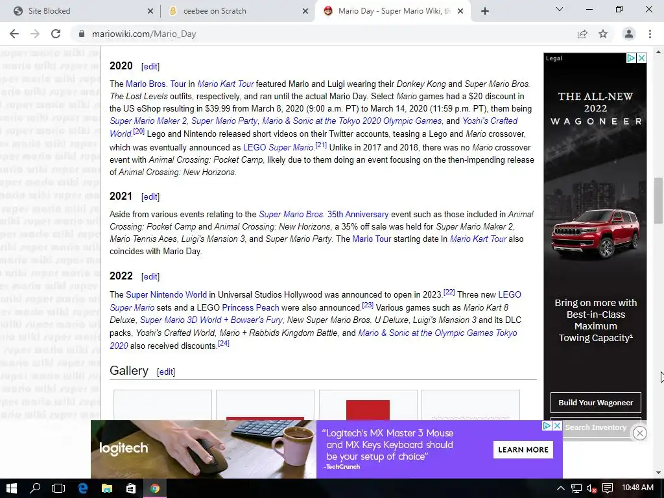This screenshot has height=498, width=664.
Task: Jump to reference 23
Action: point(368,305)
